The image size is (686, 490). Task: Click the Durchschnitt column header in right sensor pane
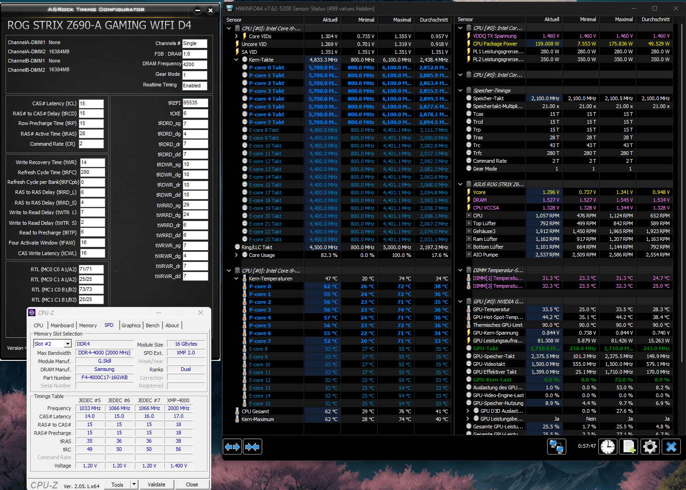tap(656, 19)
